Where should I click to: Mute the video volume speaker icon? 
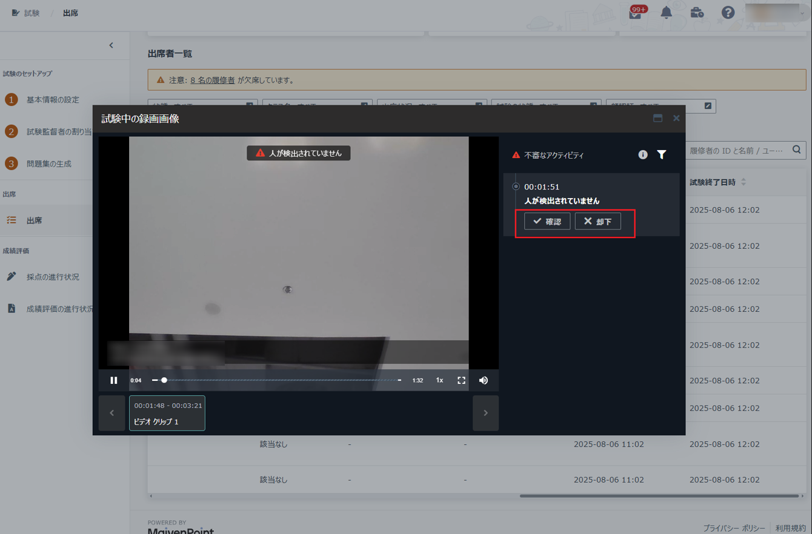(x=483, y=380)
